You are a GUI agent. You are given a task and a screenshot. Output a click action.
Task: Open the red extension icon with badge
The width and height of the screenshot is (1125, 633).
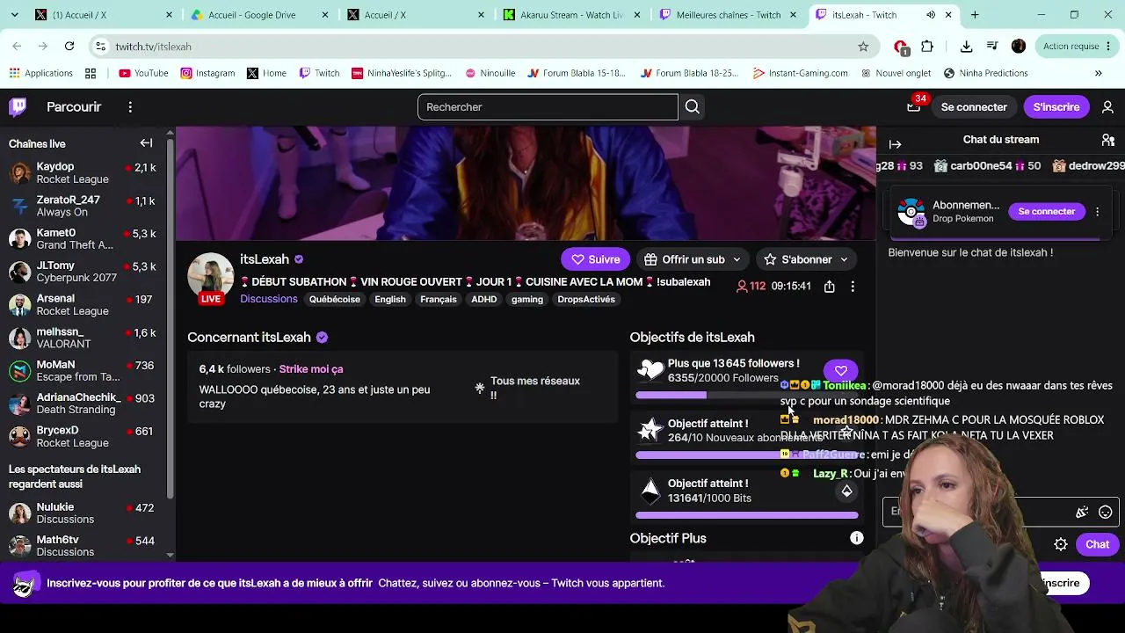pyautogui.click(x=901, y=47)
